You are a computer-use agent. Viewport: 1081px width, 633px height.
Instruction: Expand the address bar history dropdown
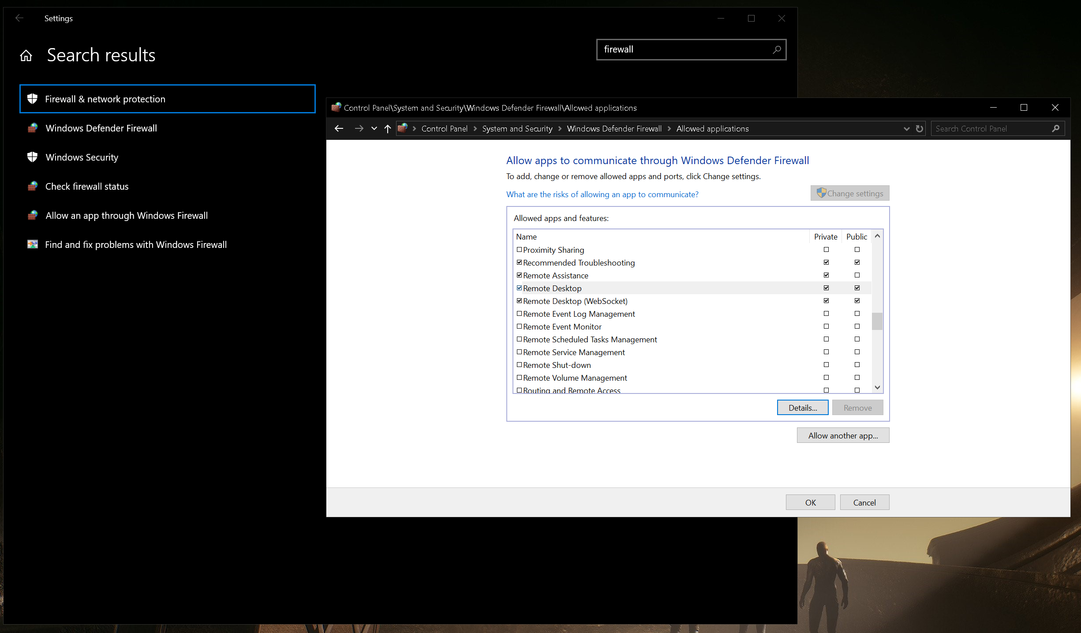click(906, 128)
